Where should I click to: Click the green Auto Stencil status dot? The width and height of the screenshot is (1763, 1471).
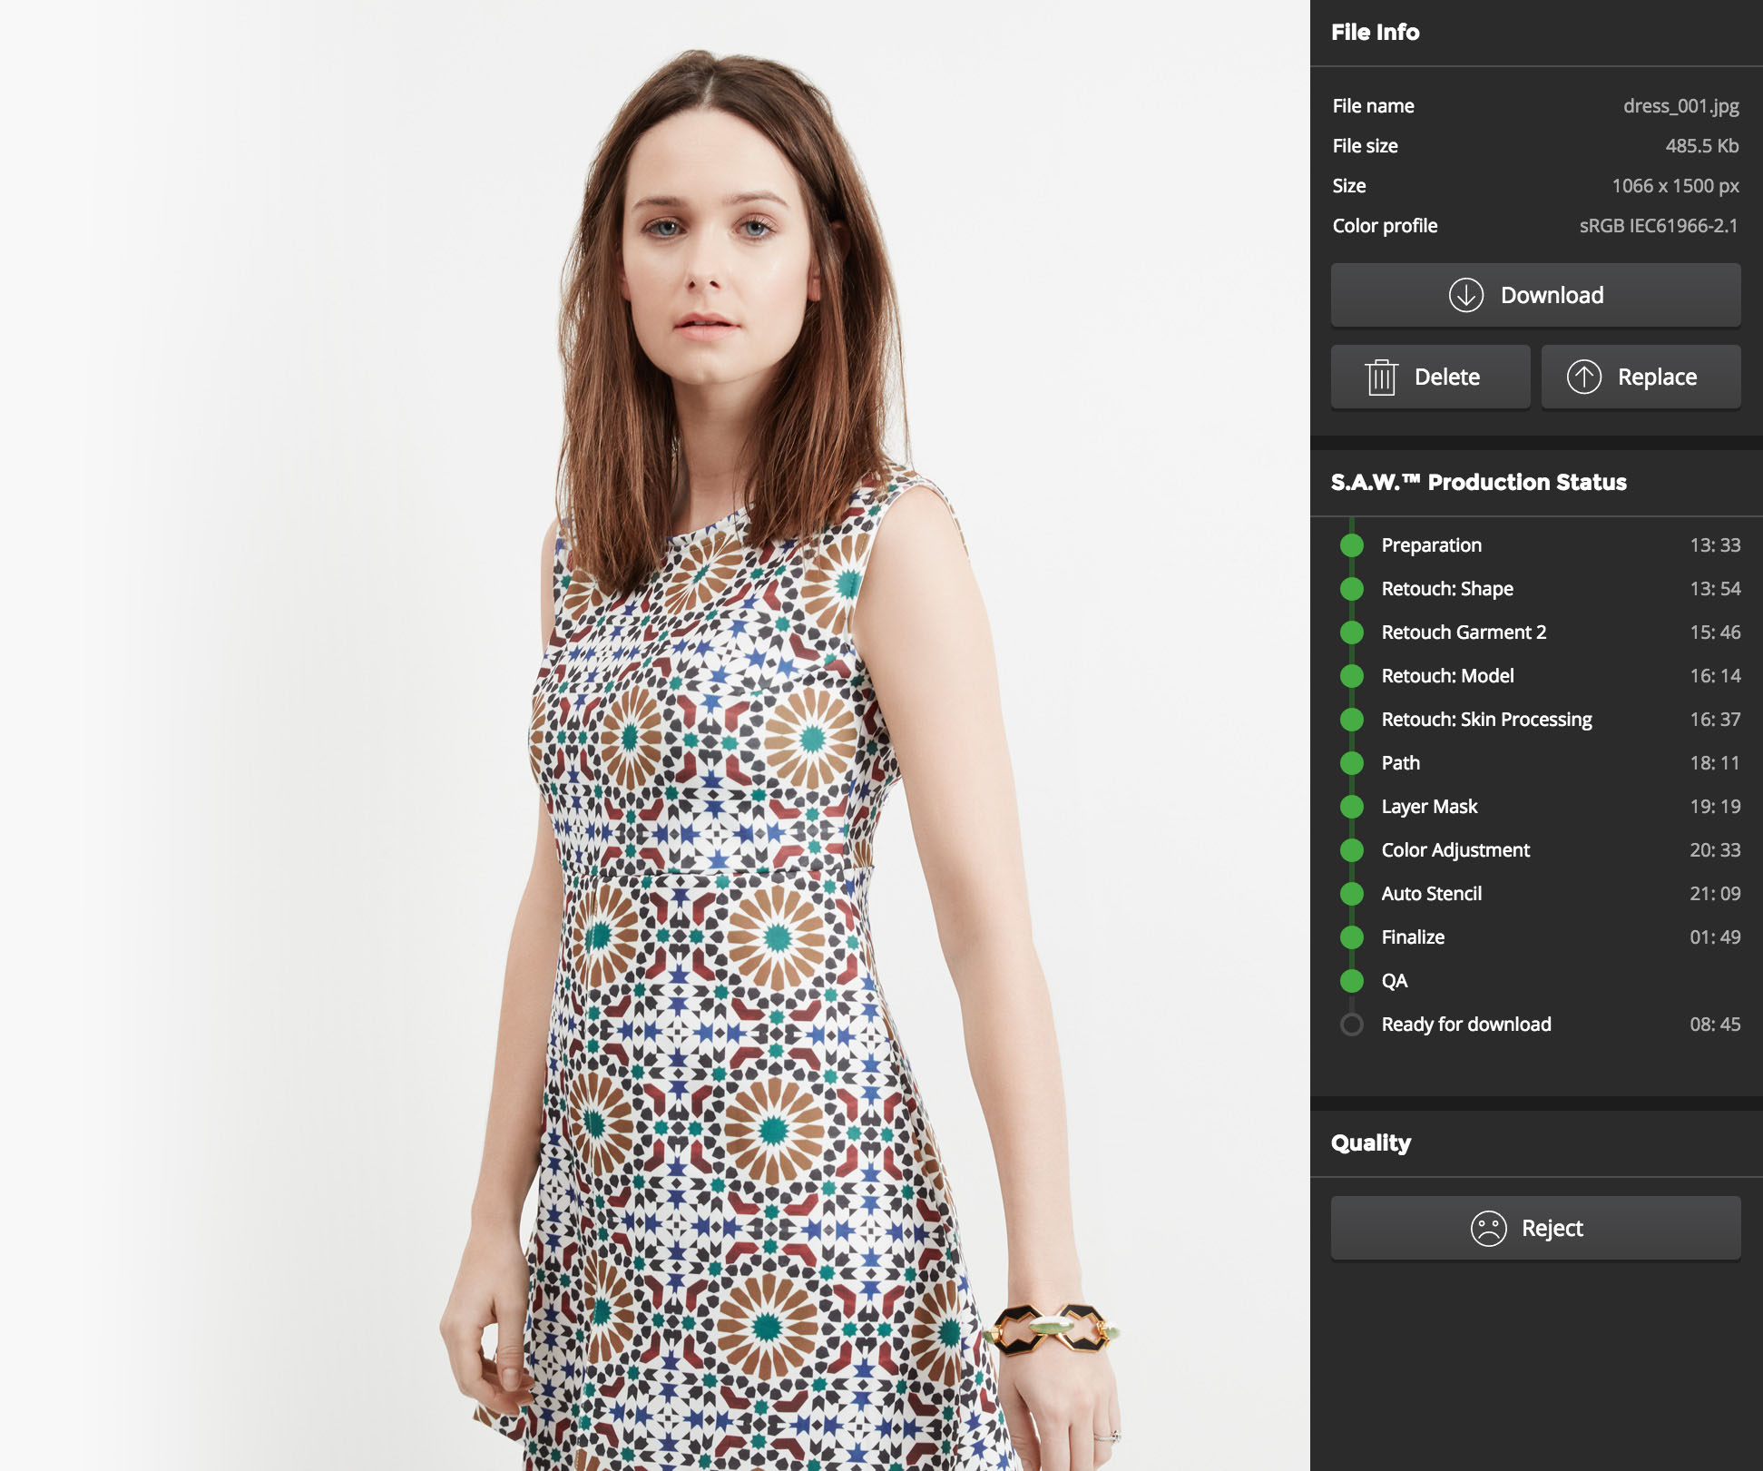[1352, 894]
